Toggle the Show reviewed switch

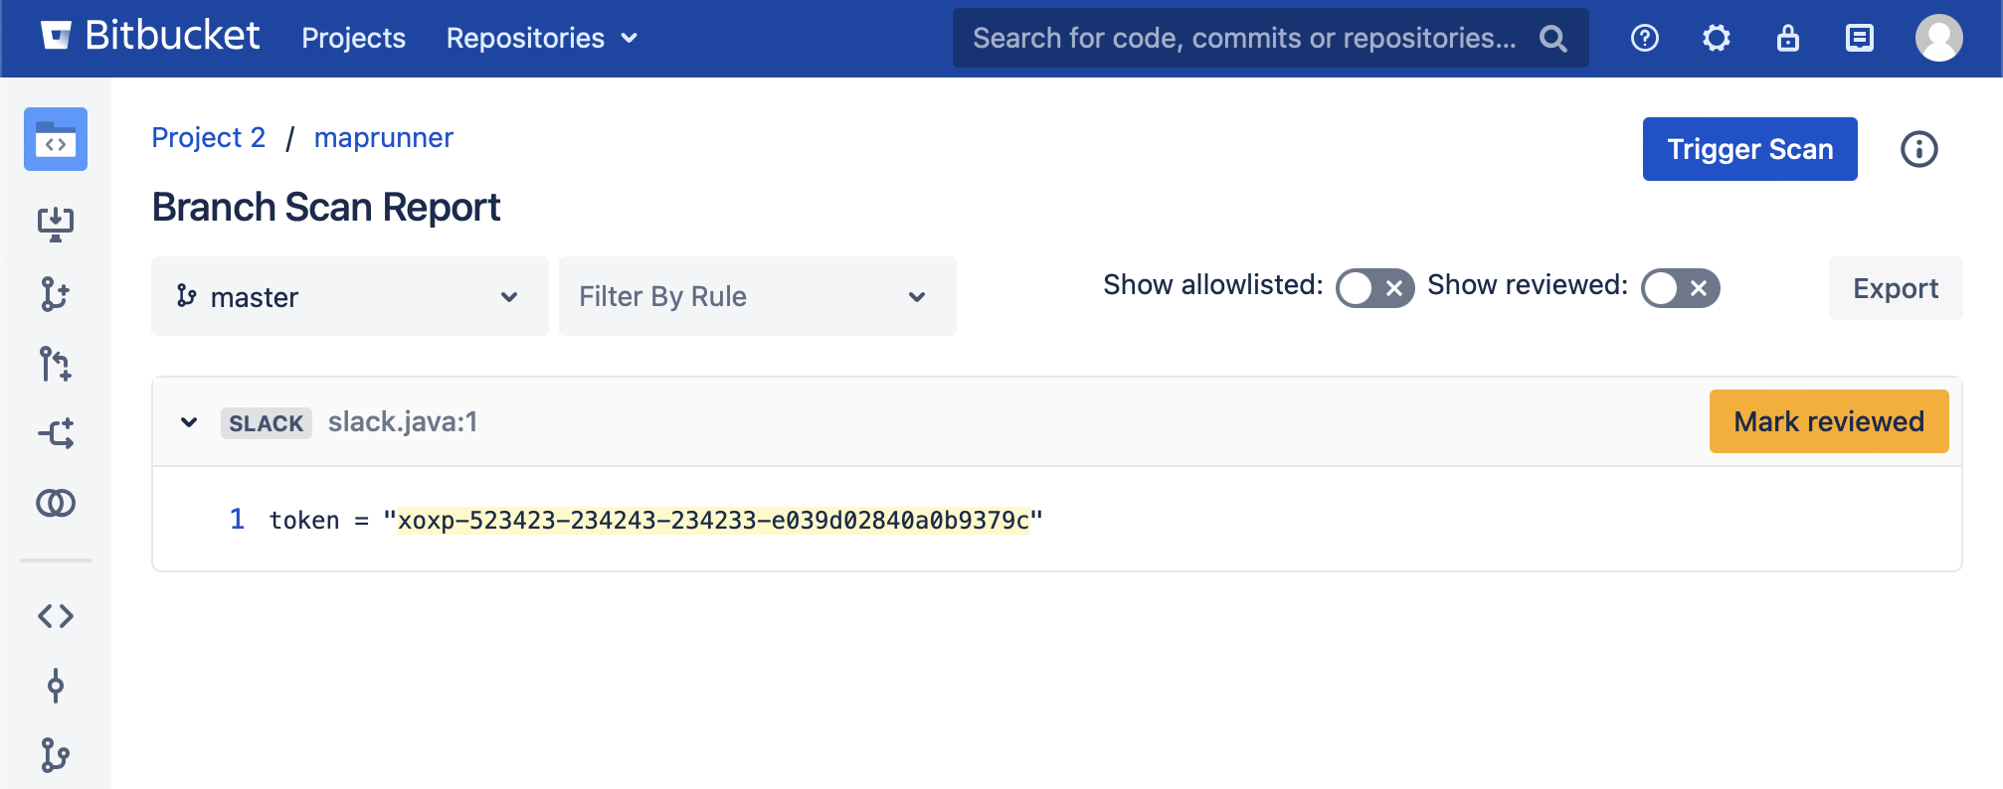pyautogui.click(x=1680, y=288)
